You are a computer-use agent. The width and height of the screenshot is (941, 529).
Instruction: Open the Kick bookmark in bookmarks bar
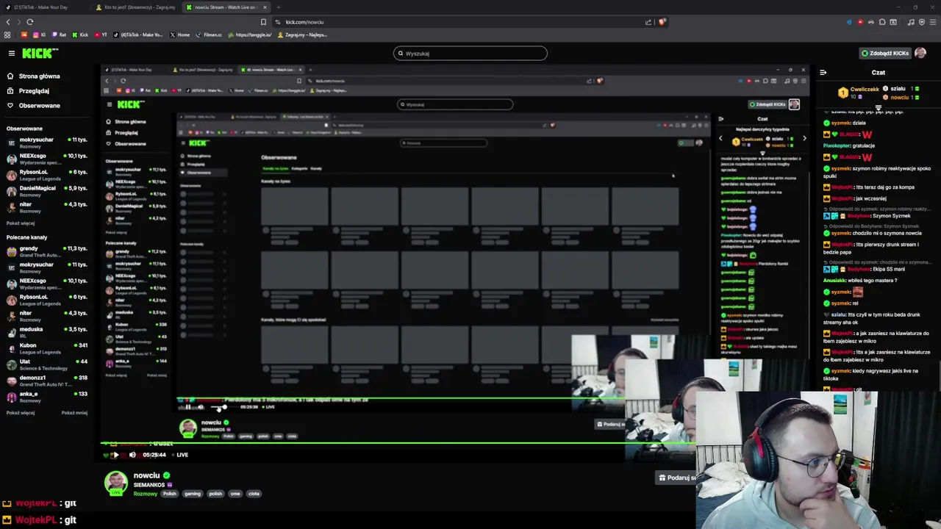(x=79, y=35)
